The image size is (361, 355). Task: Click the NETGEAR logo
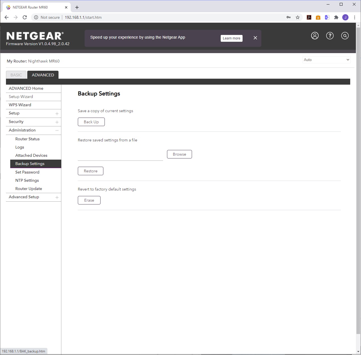[35, 36]
